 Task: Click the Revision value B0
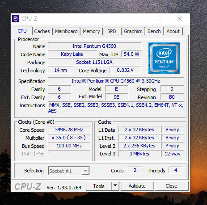pos(172,97)
